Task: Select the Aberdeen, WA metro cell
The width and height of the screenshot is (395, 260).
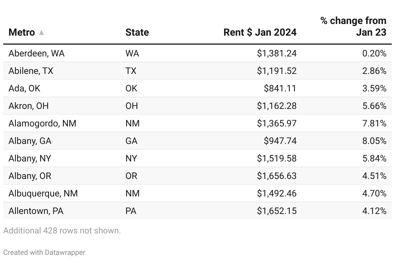Action: click(37, 53)
